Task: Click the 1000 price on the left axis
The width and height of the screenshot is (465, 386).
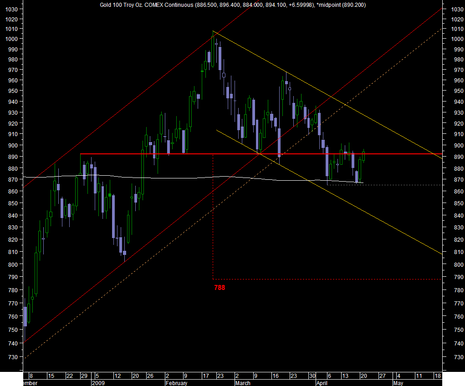Action: click(x=11, y=39)
